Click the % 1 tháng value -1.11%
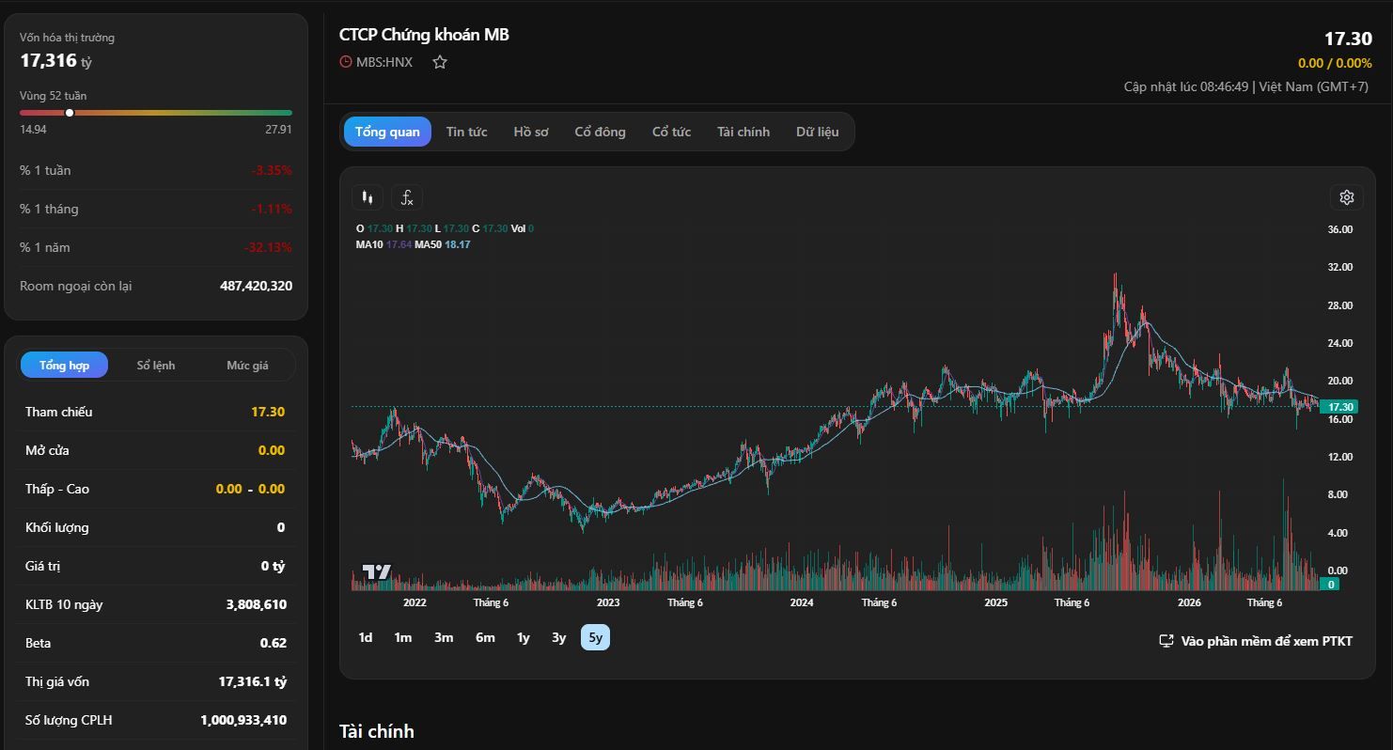Screen dimensions: 1393x750 (272, 209)
